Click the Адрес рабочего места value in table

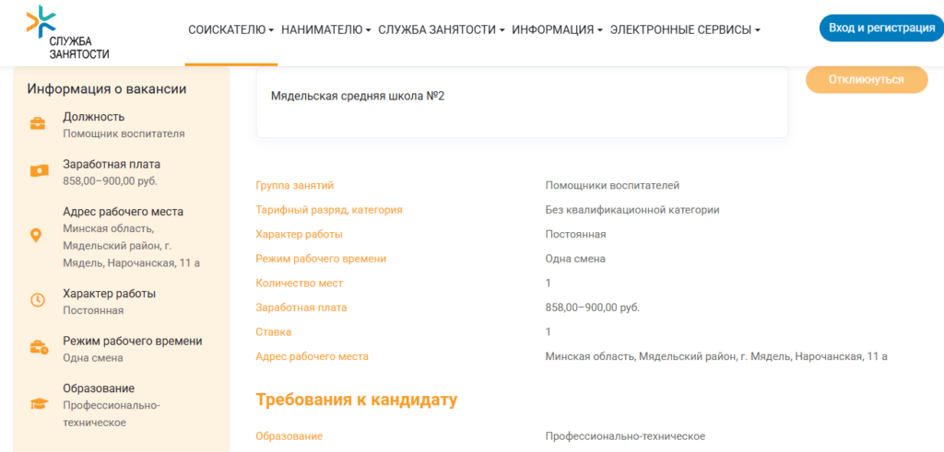(715, 356)
